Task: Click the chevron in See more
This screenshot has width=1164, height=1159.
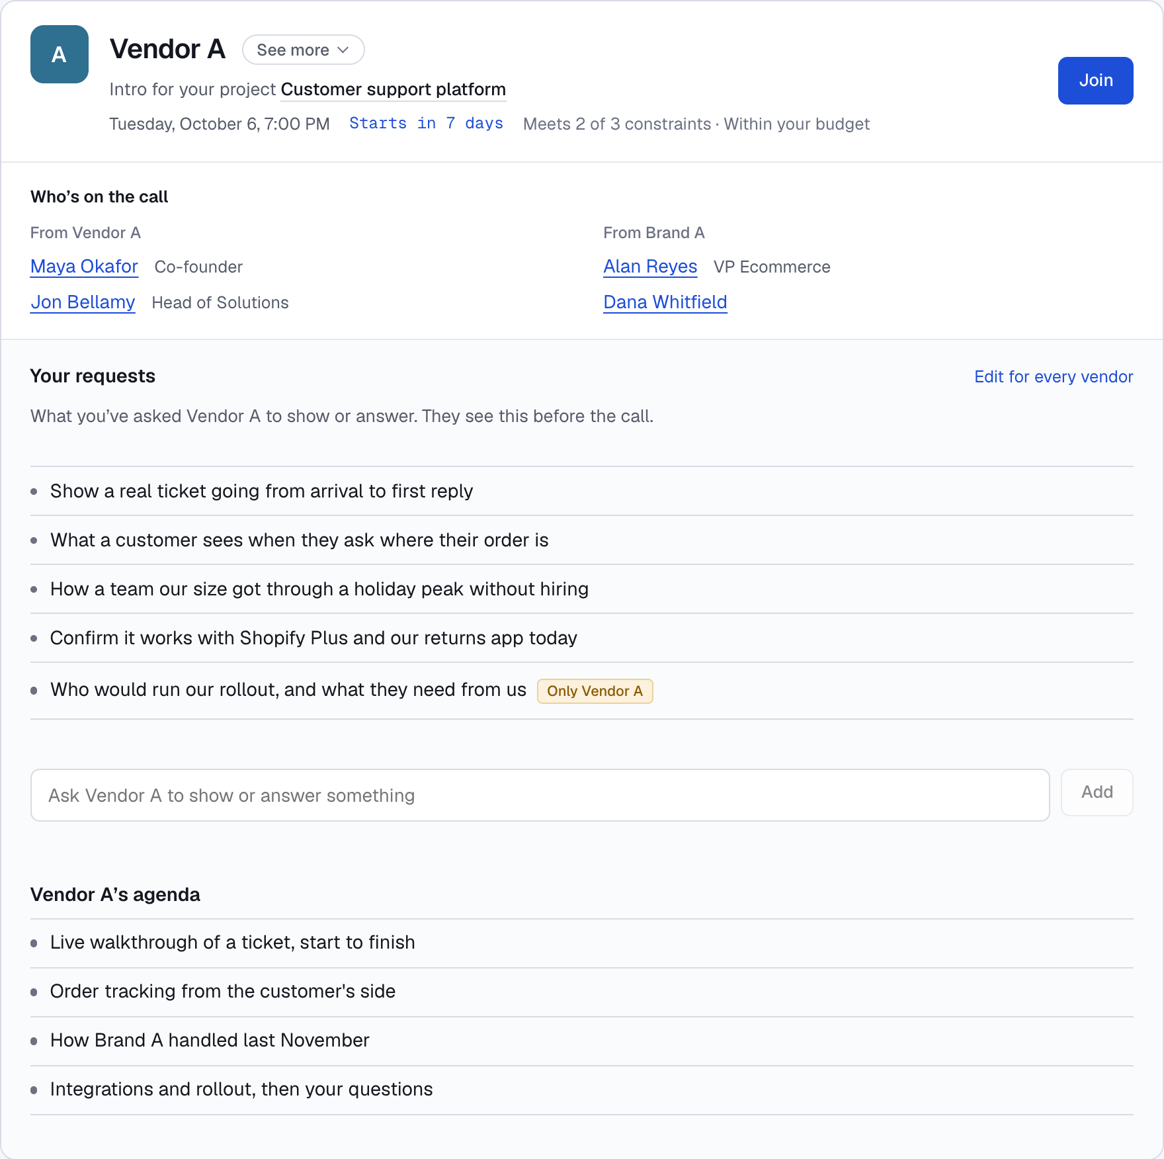Action: (343, 50)
